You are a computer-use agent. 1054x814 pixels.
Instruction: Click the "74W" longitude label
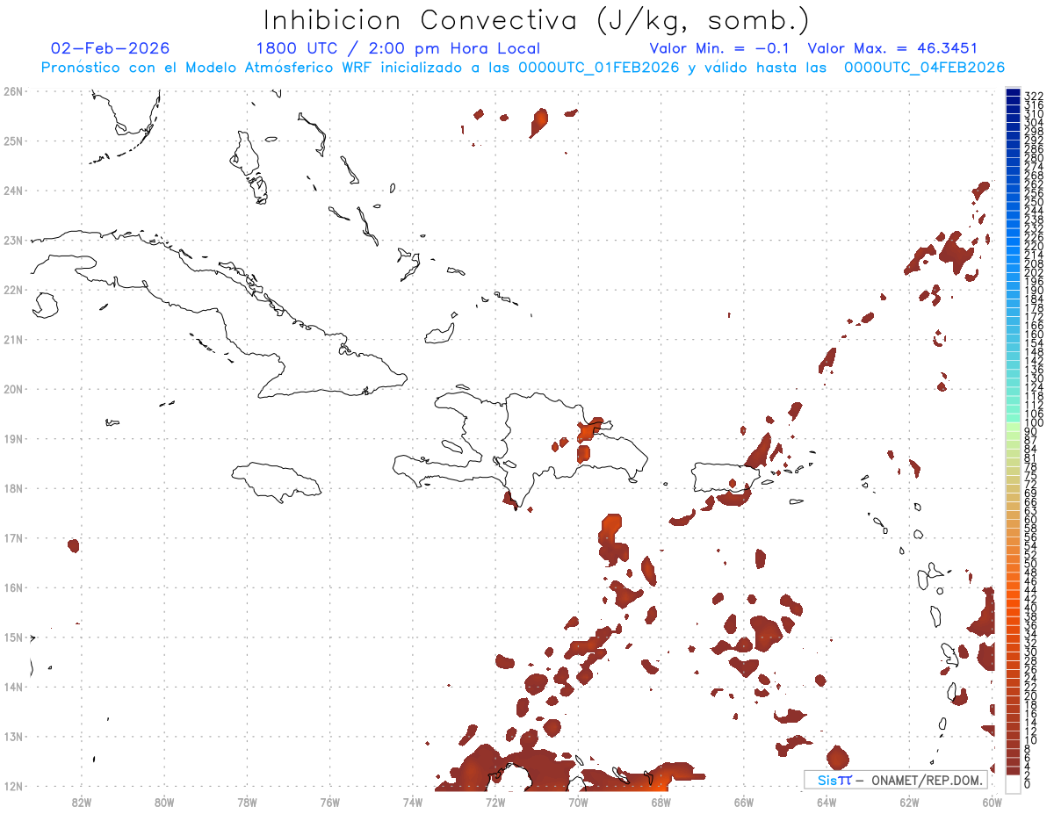click(x=412, y=801)
